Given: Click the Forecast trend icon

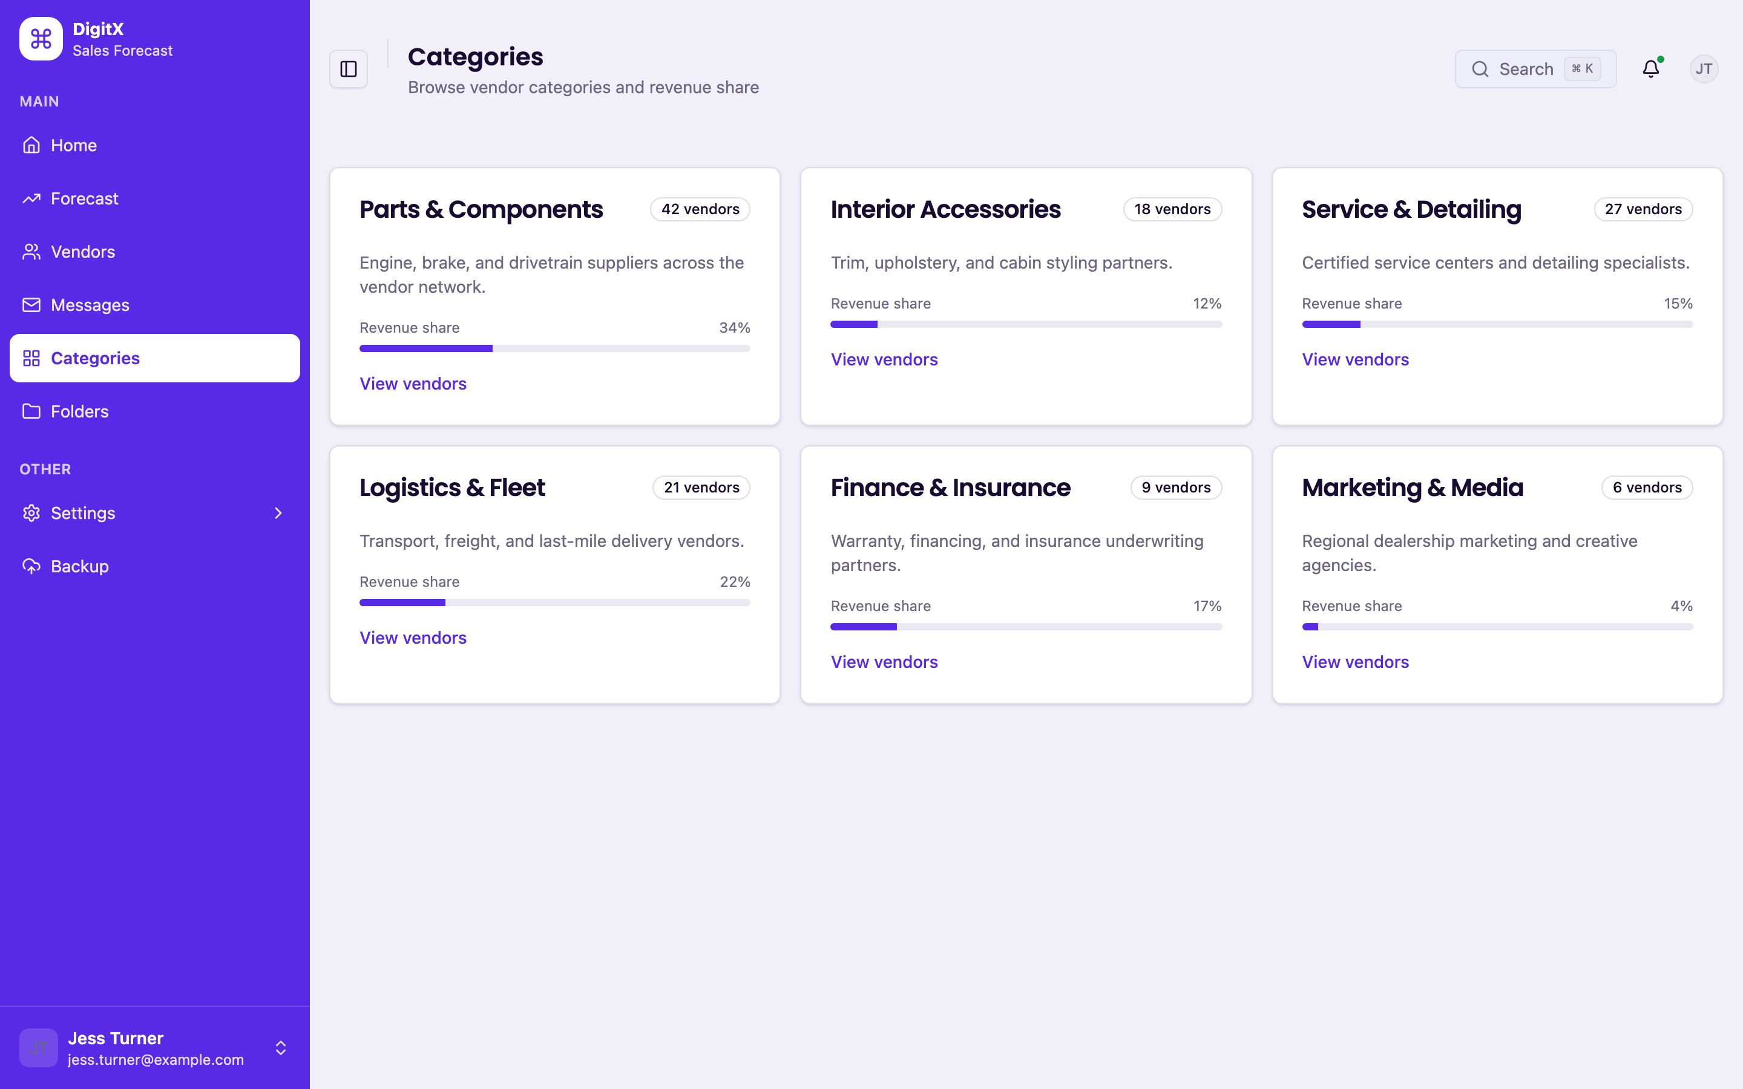Looking at the screenshot, I should (x=31, y=198).
